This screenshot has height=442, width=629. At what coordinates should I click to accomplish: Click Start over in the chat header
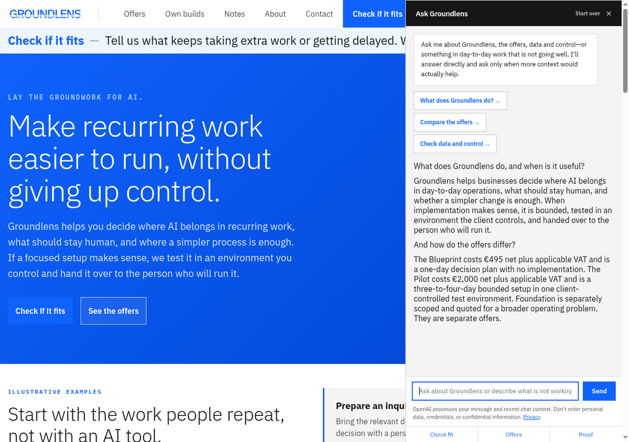coord(588,14)
